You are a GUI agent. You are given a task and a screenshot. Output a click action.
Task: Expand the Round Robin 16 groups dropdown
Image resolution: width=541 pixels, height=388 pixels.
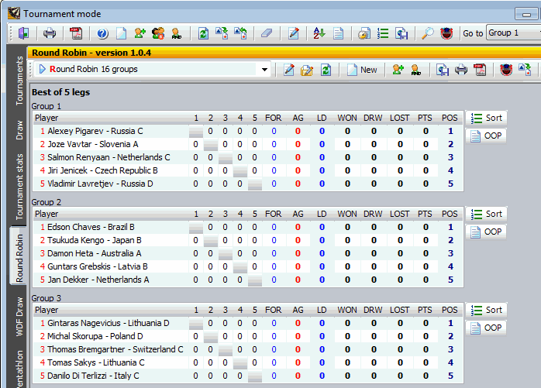pyautogui.click(x=264, y=70)
